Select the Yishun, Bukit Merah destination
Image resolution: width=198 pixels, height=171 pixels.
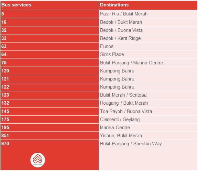[121, 136]
